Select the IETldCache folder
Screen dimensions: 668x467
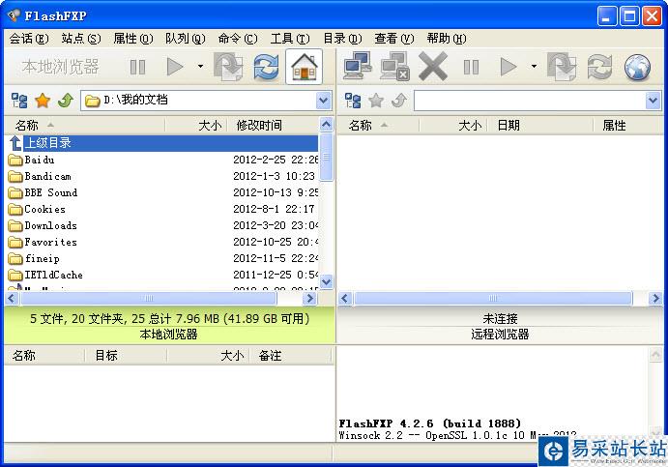click(162, 275)
